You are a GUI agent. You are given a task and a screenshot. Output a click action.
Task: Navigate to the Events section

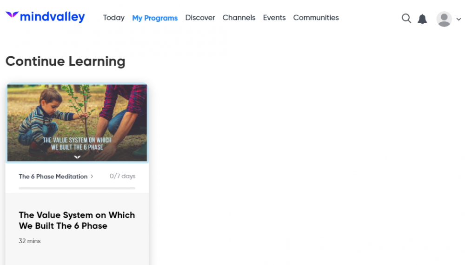tap(274, 18)
